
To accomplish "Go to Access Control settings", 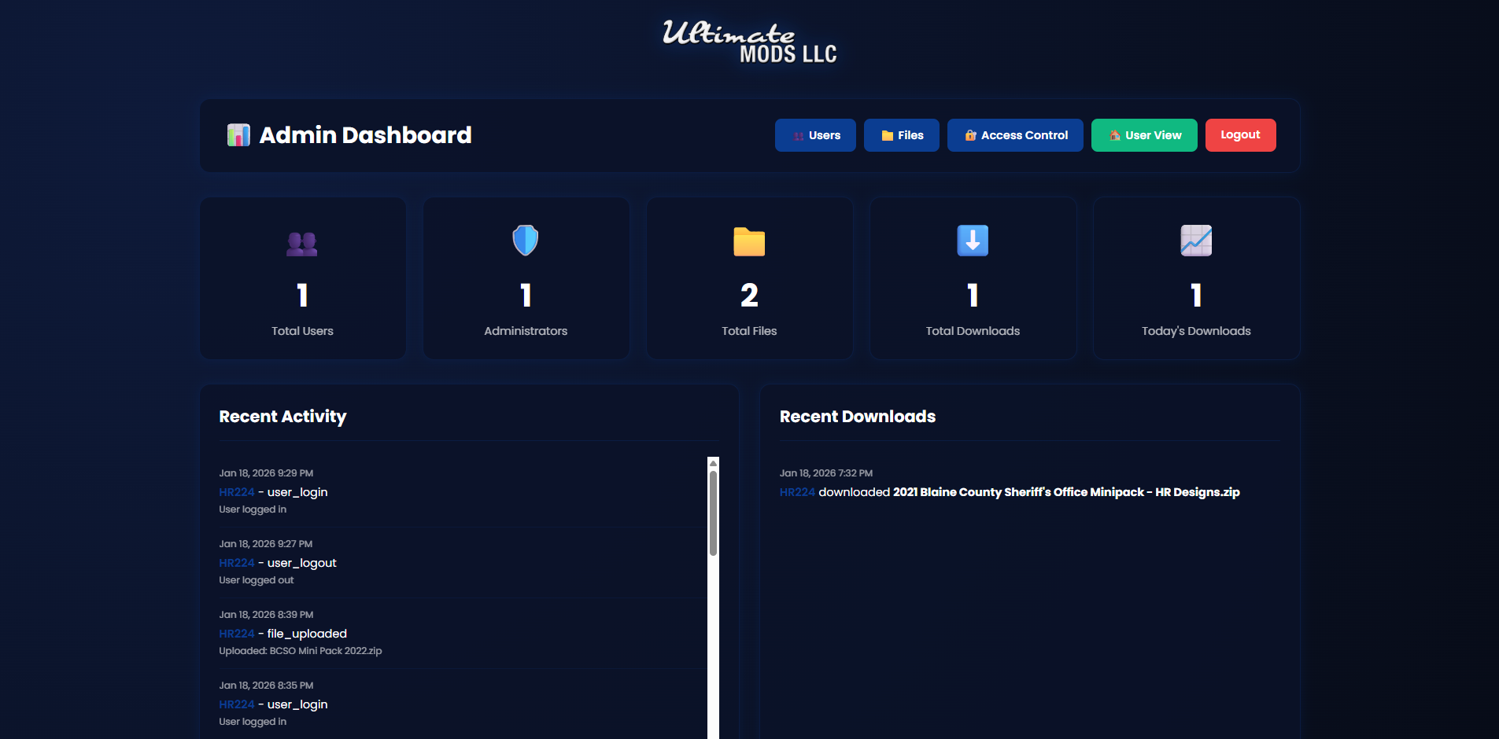I will (x=1015, y=135).
